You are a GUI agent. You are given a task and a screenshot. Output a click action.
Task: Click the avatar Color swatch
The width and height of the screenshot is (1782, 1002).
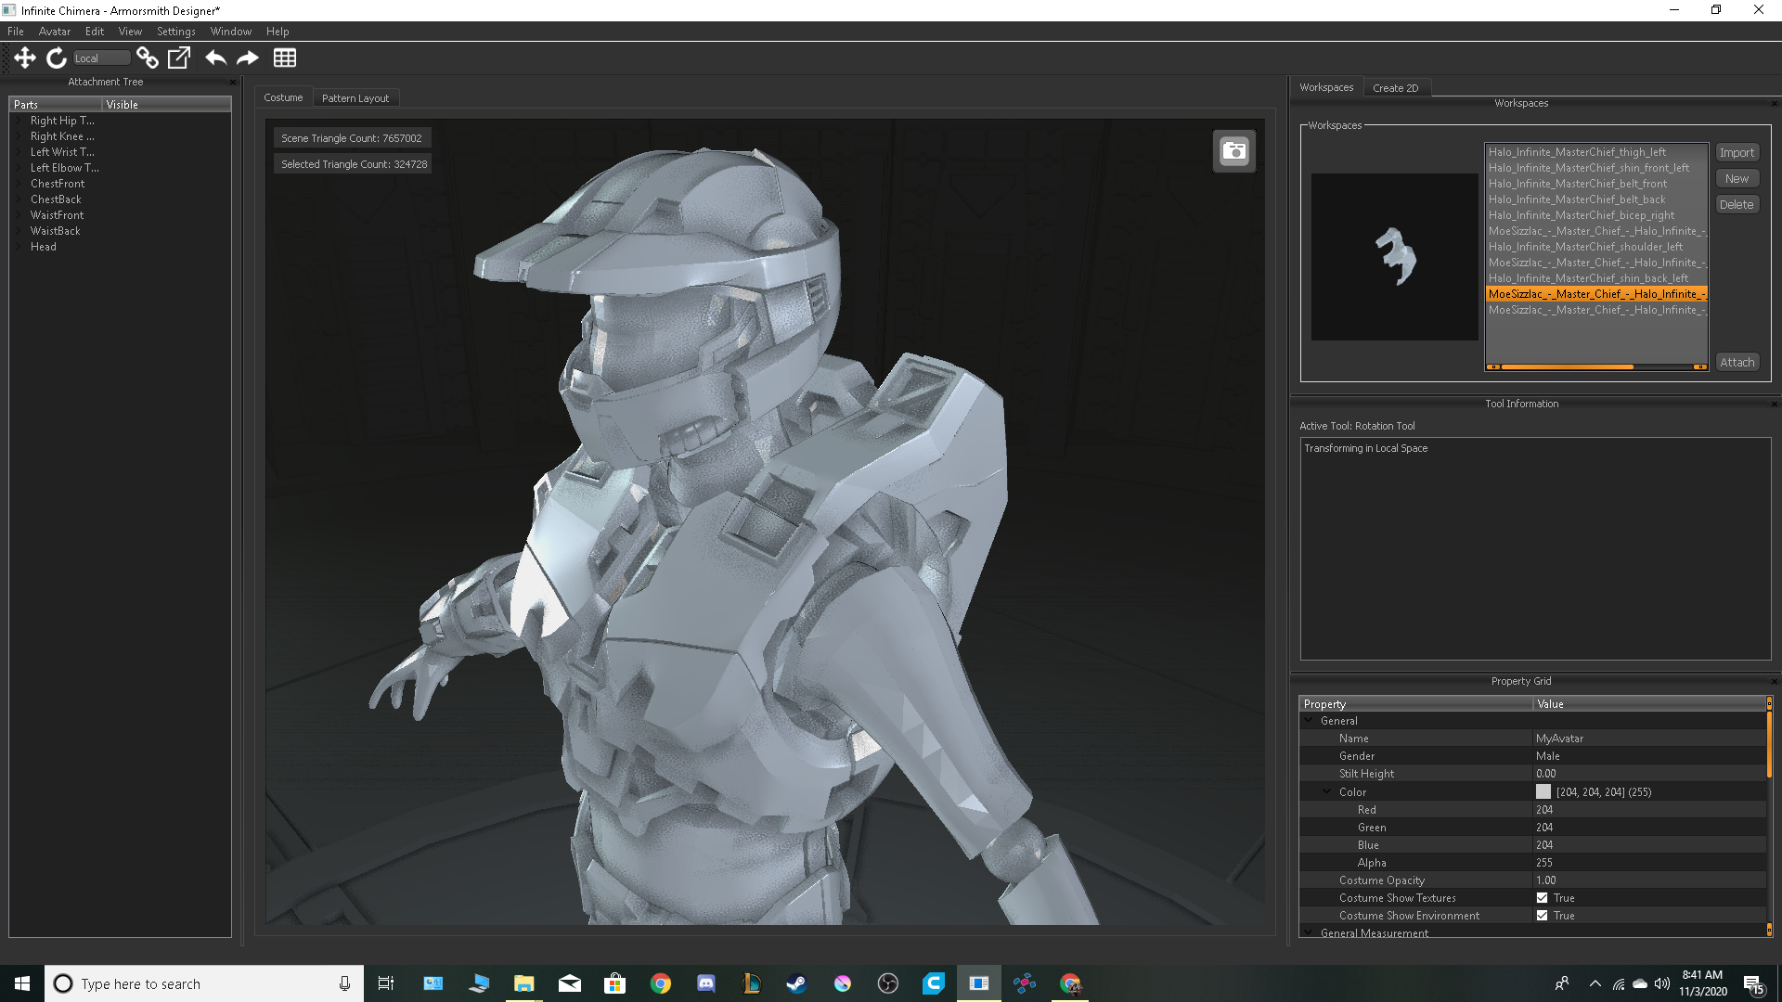point(1543,791)
